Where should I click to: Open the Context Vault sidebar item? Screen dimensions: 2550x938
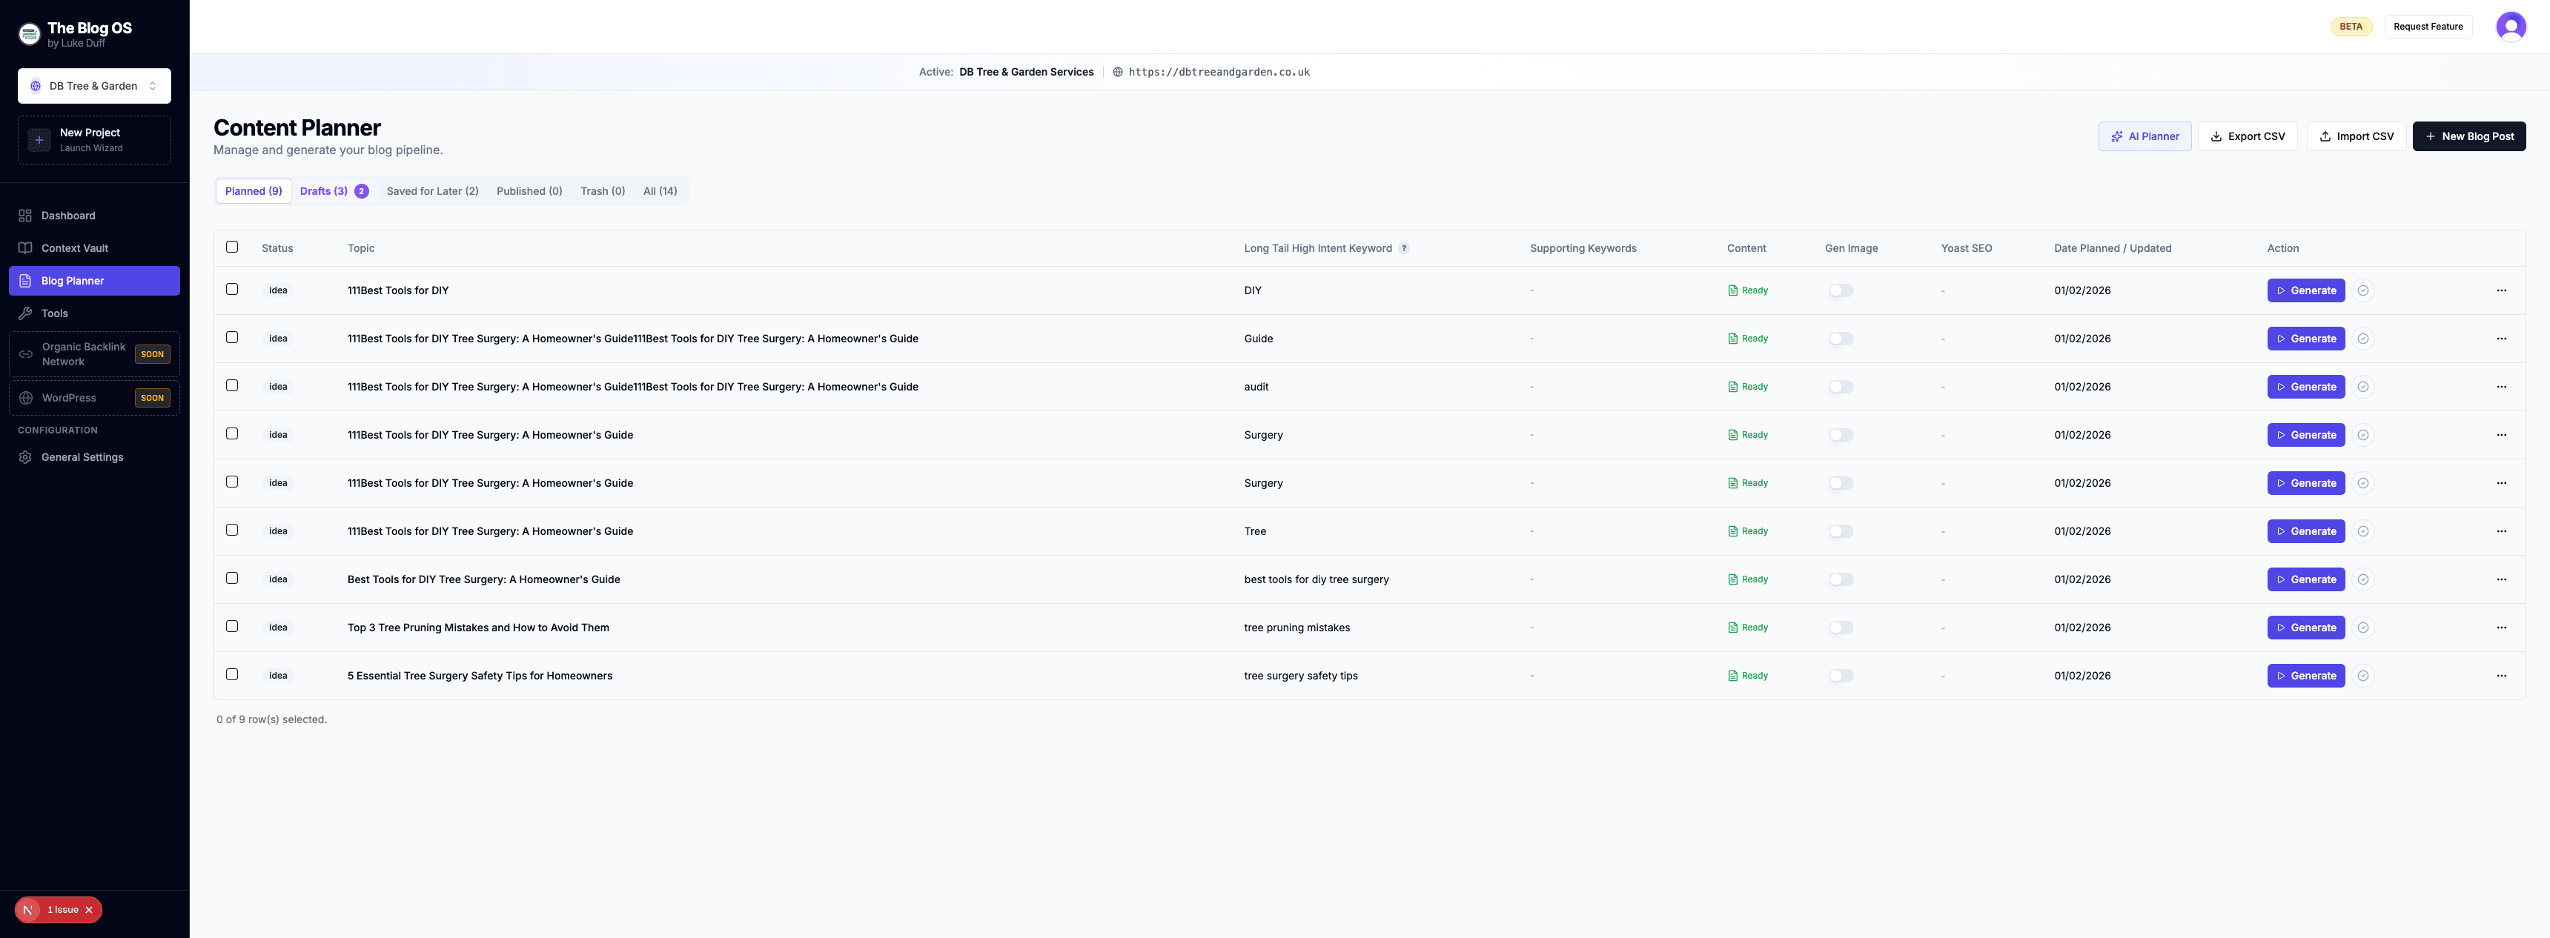[x=74, y=248]
